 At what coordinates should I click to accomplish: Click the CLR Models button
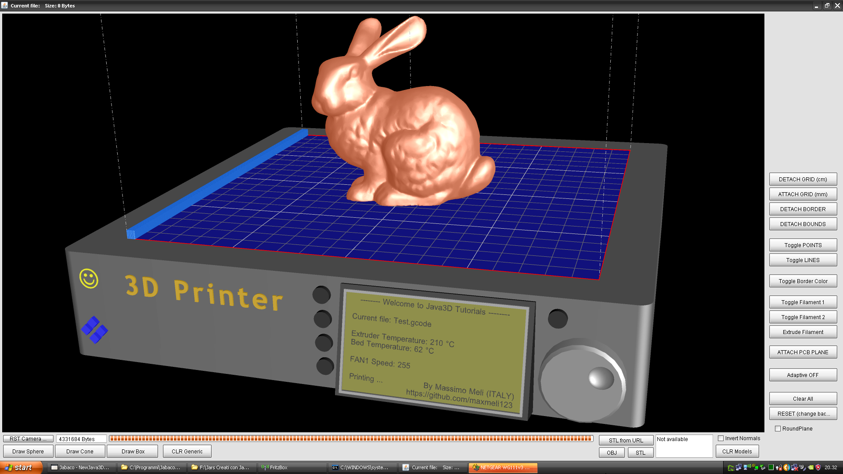click(x=737, y=451)
